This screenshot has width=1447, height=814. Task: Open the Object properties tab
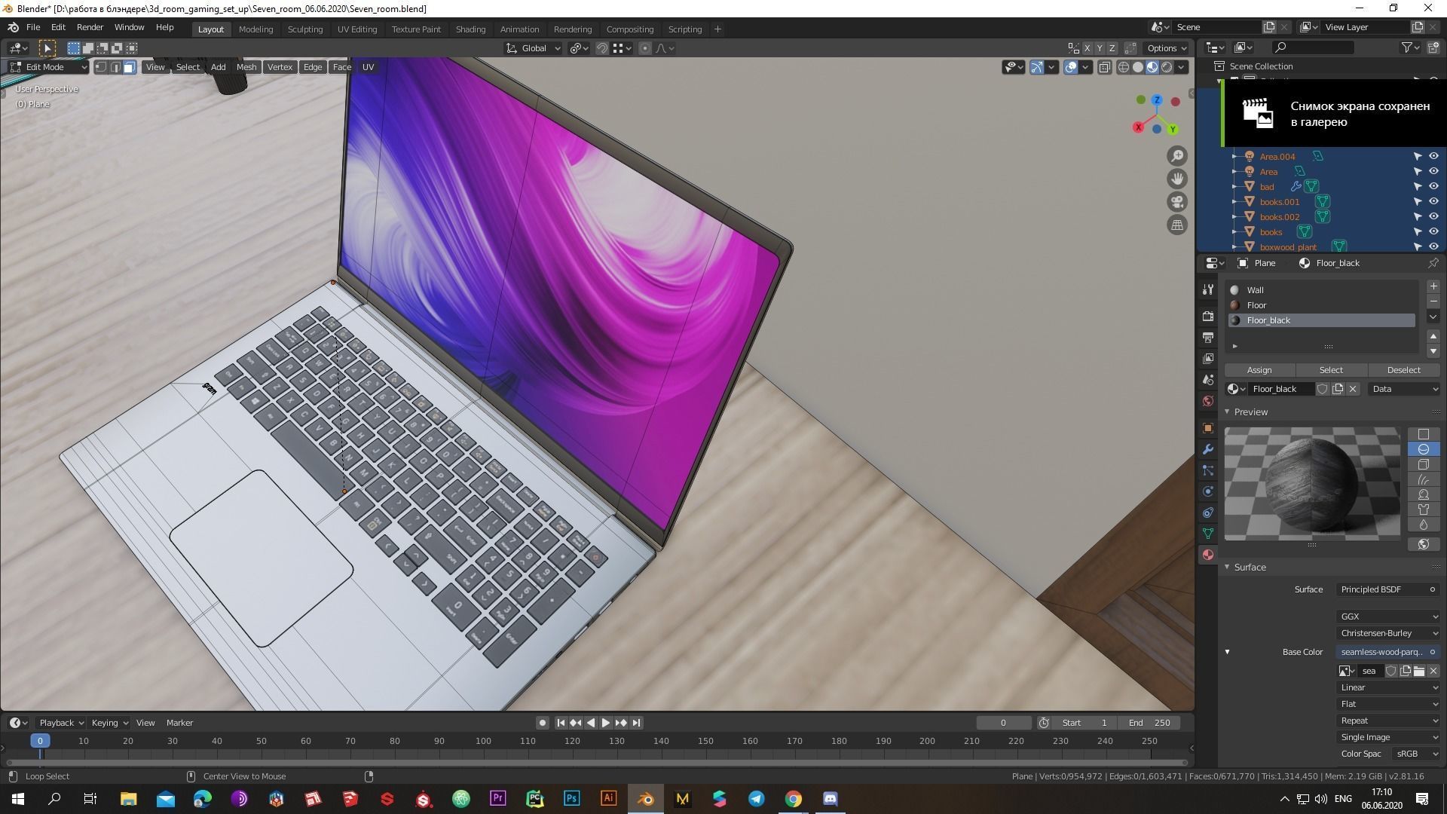point(1208,428)
